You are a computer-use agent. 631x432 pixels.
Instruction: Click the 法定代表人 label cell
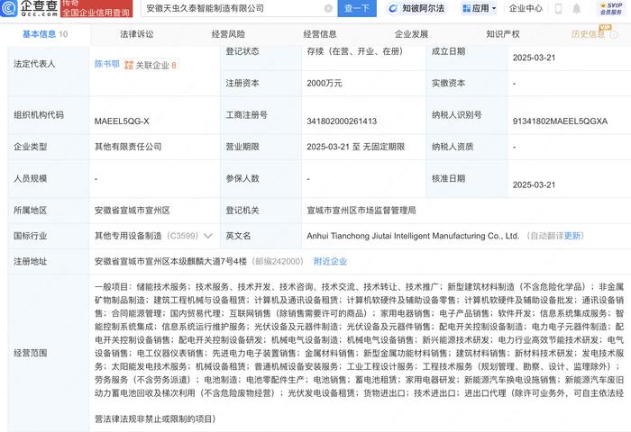(x=49, y=71)
